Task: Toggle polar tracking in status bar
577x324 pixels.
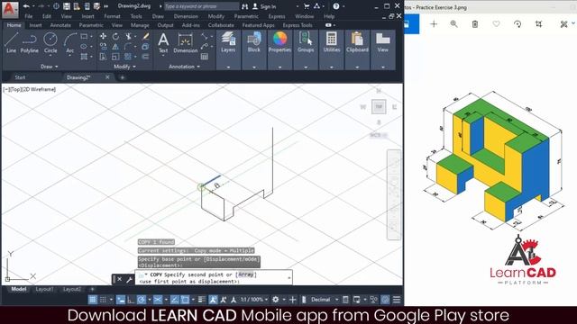Action: [x=141, y=300]
